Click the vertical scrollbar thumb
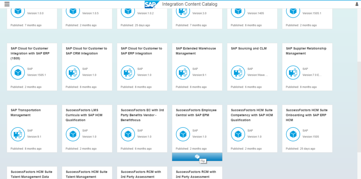Image resolution: width=361 pixels, height=179 pixels. click(x=359, y=107)
